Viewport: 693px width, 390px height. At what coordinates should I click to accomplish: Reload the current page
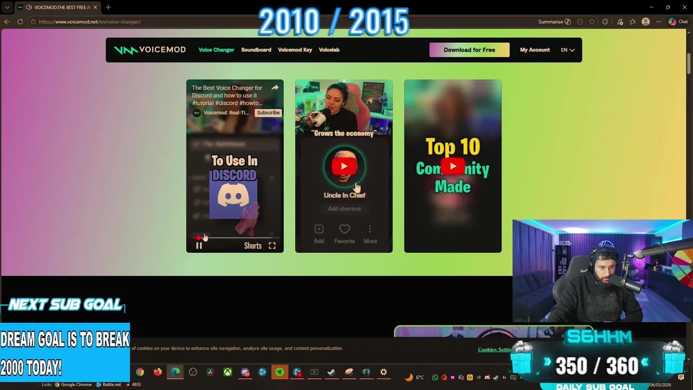(x=20, y=22)
